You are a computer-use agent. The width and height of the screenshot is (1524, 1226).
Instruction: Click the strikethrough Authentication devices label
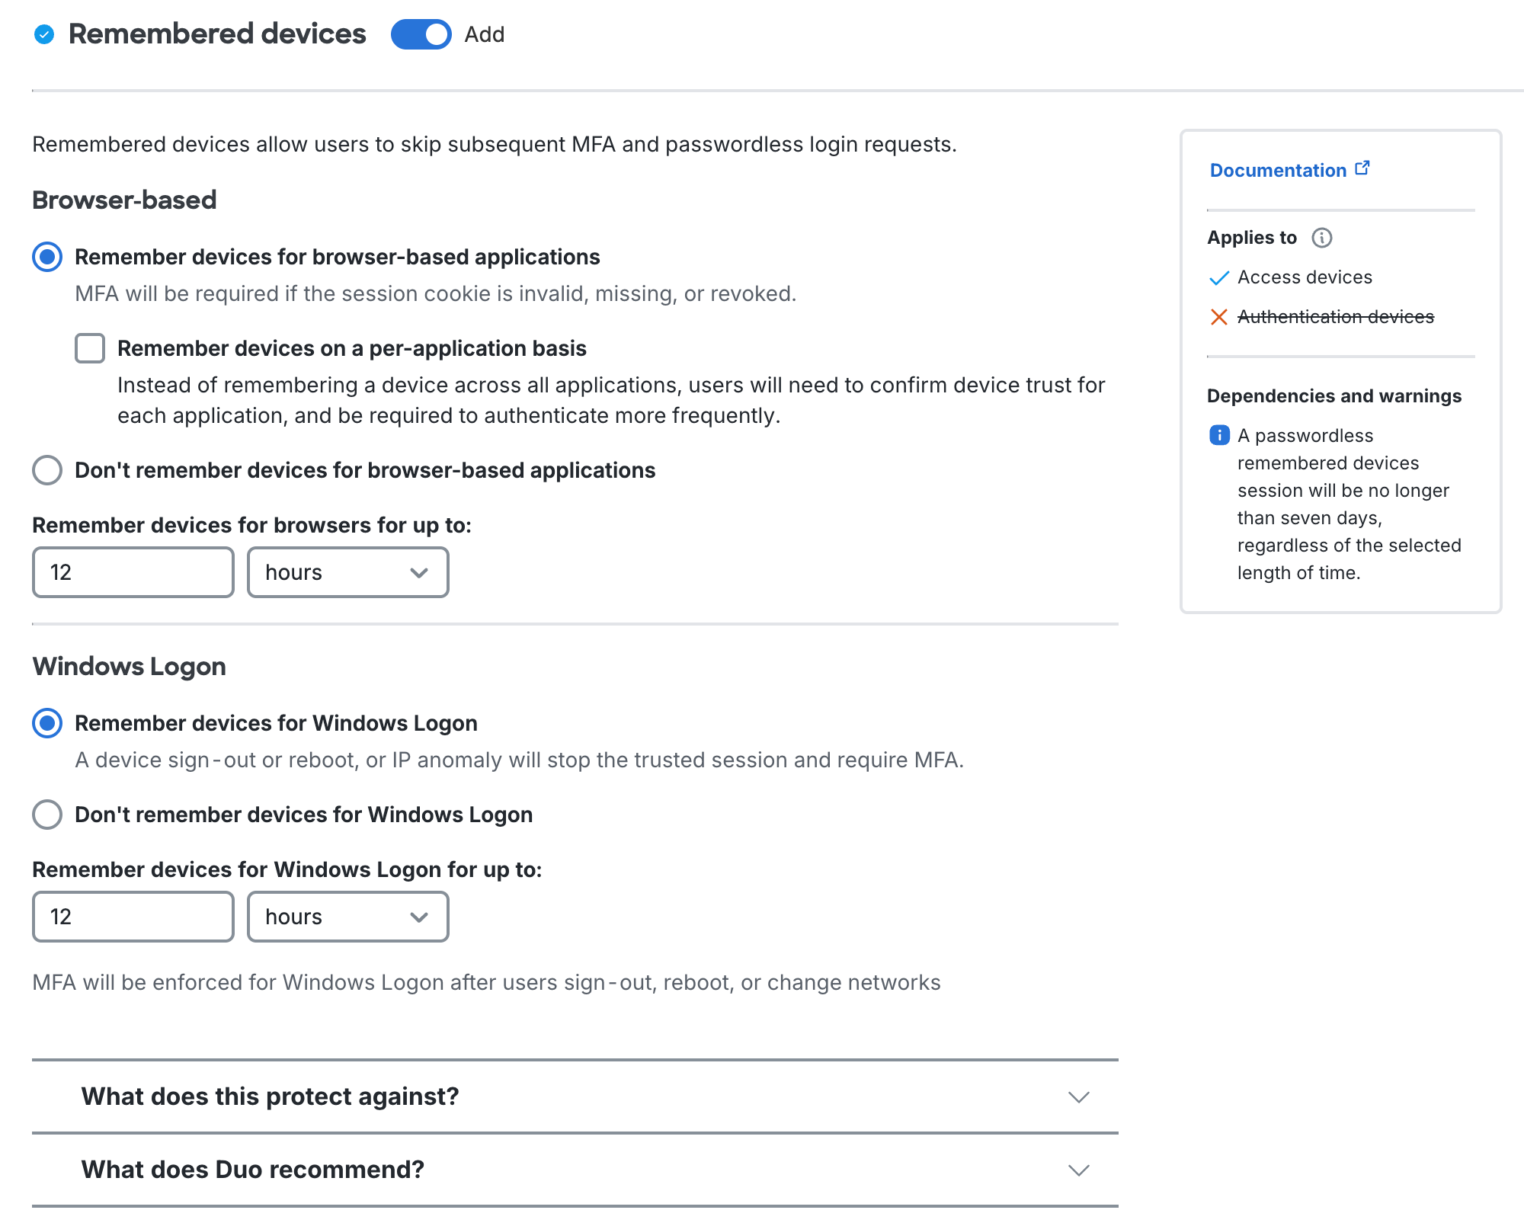(1336, 317)
